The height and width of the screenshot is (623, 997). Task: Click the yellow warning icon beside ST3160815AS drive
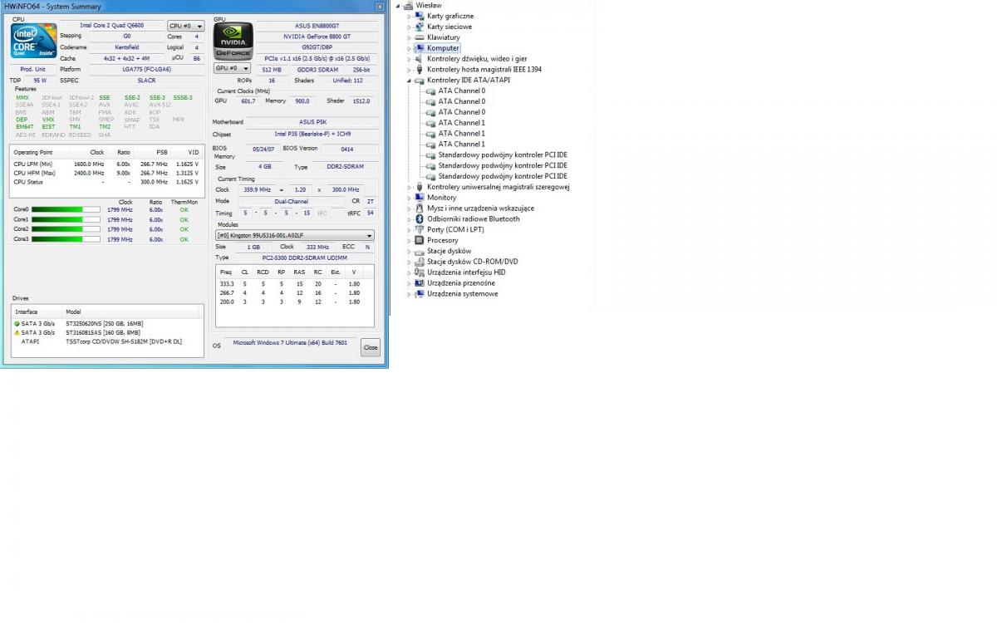[x=17, y=332]
